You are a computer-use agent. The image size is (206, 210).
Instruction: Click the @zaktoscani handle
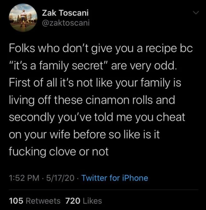click(65, 23)
